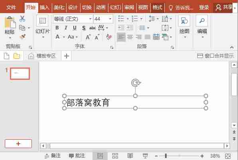Open the template zone (模板专区) tab
238x160 pixels.
tap(42, 56)
